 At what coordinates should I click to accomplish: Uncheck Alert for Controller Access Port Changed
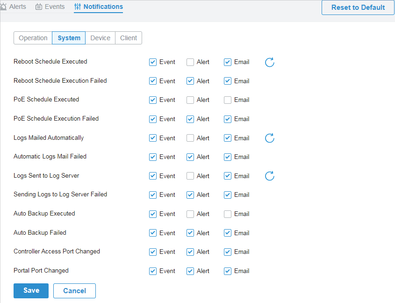[190, 252]
